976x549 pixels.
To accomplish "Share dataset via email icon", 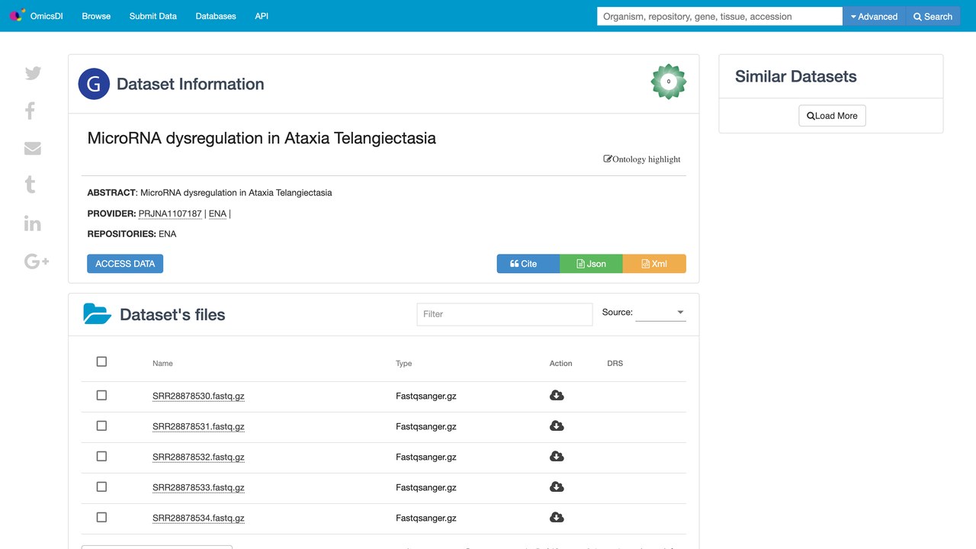I will pos(33,148).
